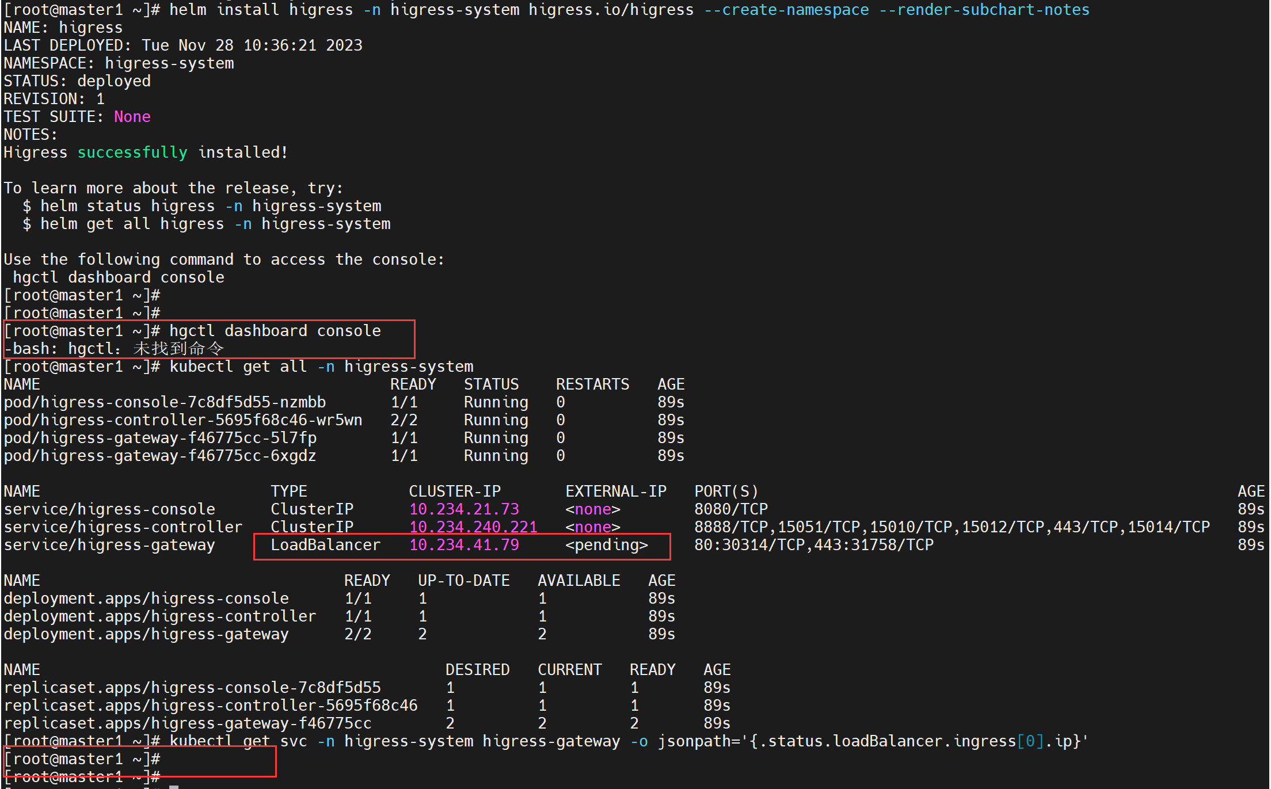Click pod/higress-console-7c8df5d55-nzmbb row
The width and height of the screenshot is (1271, 789).
pos(165,402)
